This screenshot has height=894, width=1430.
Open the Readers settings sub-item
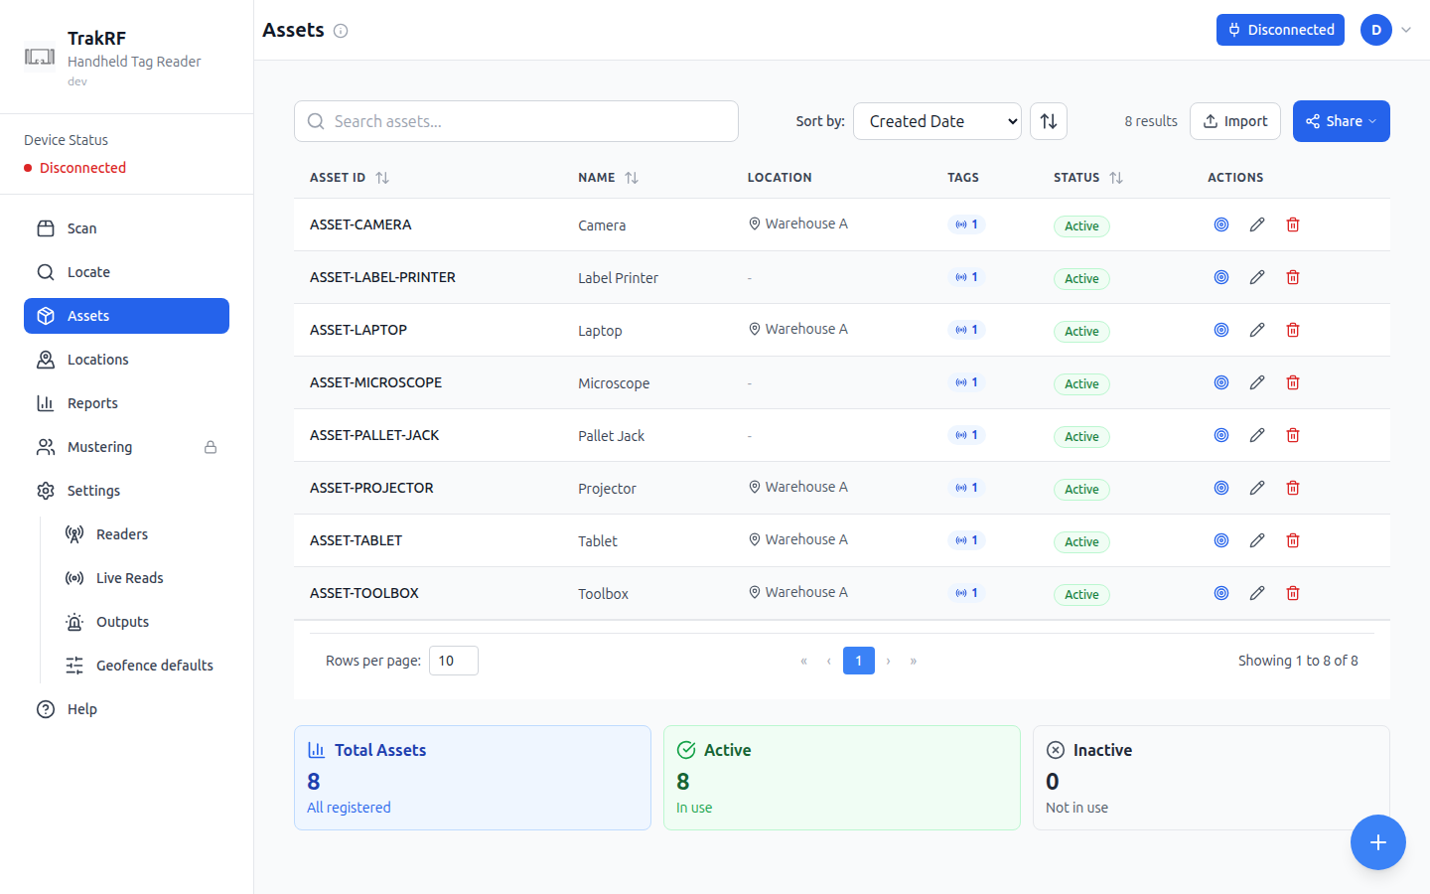tap(140, 534)
